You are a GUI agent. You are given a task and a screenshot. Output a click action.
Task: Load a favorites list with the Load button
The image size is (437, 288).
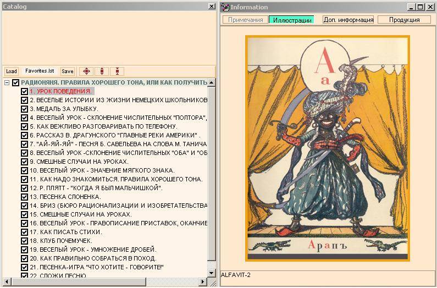[x=12, y=71]
